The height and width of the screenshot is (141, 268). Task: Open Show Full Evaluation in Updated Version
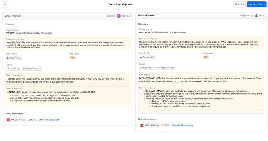[182, 125]
